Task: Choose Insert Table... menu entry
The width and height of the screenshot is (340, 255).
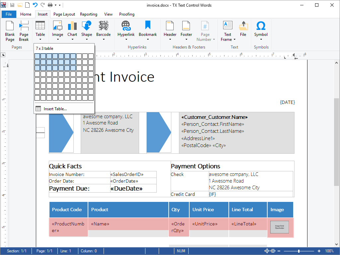Action: pos(55,109)
